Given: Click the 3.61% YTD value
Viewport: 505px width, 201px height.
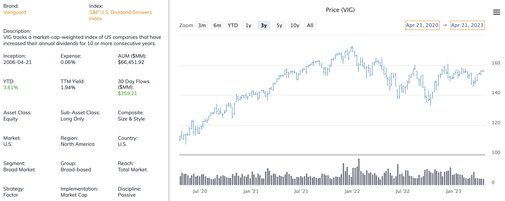Looking at the screenshot, I should pyautogui.click(x=11, y=87).
